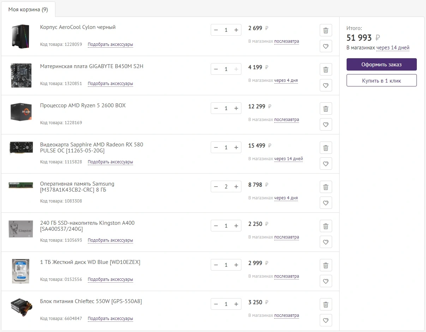Screen dimensions: 426x332
Task: Open AeroCool Cylon case thumbnail
Action: tap(20, 36)
